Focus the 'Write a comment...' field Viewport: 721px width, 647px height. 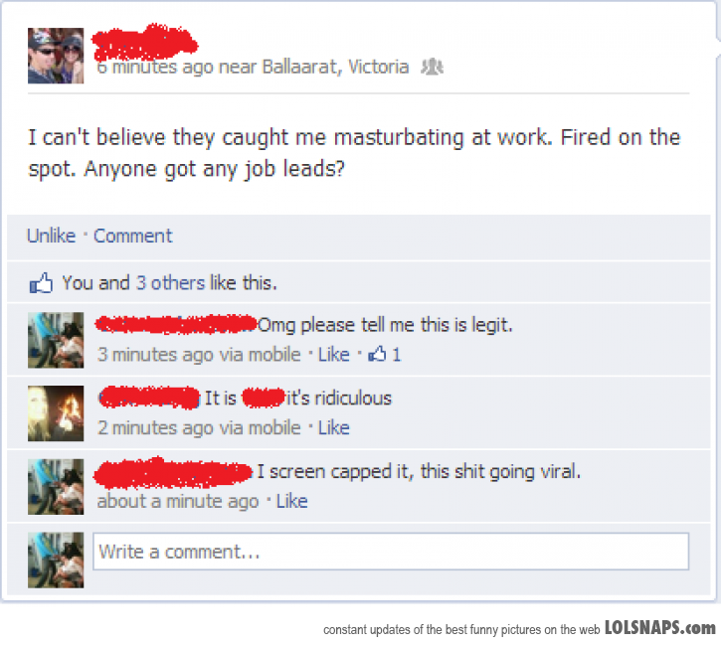click(x=391, y=552)
